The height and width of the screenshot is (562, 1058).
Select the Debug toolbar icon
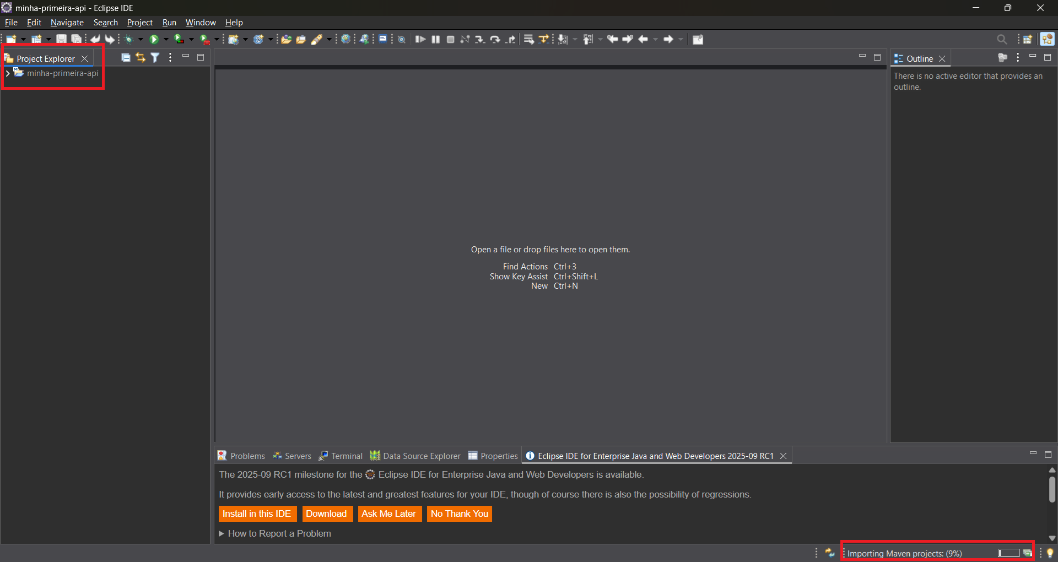coord(129,39)
